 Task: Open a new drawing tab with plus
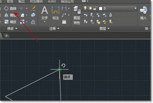click(x=6, y=36)
